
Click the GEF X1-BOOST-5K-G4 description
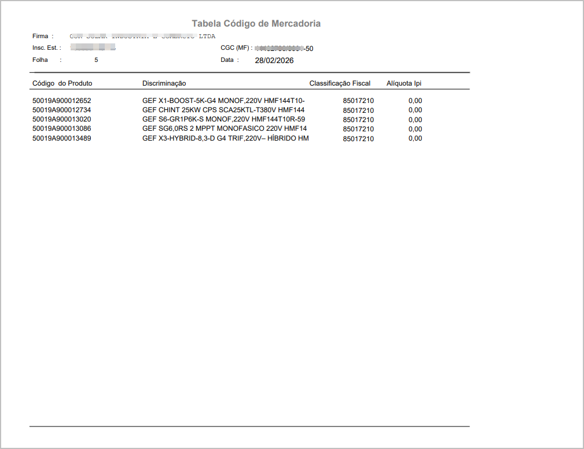tap(223, 101)
